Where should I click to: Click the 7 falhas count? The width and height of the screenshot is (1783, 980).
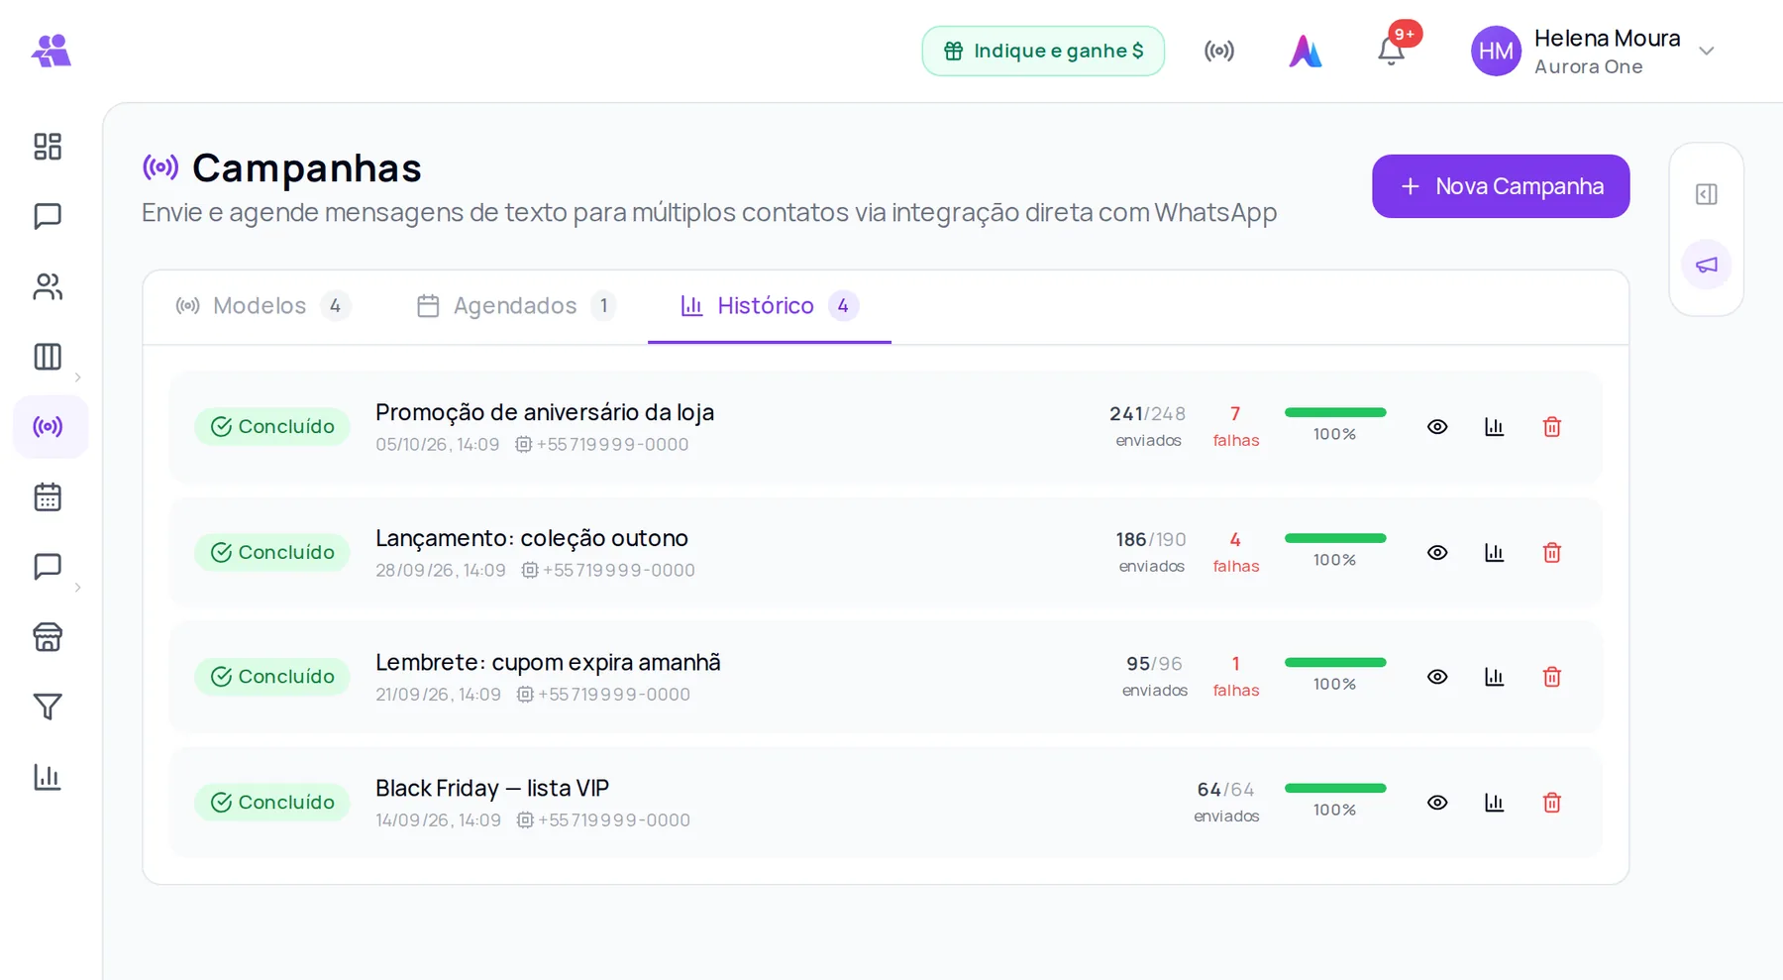[1236, 426]
